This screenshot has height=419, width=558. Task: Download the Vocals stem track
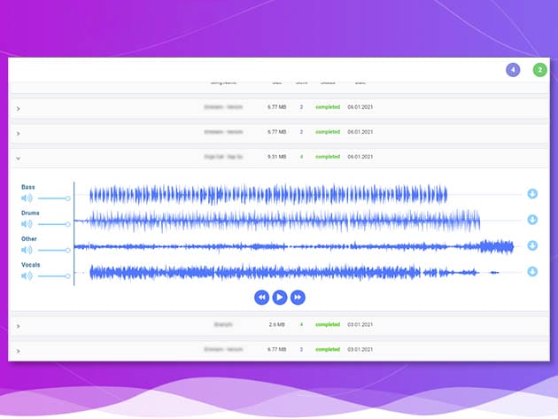(532, 271)
